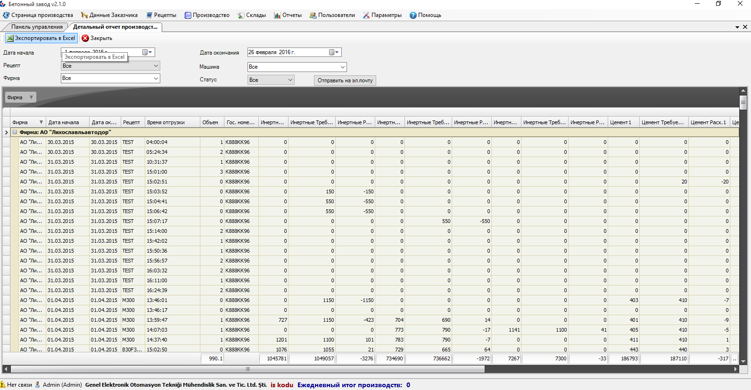Collapse the Фирма АО Лихославльавтодор group
Screen dimensions: 751x390
15,132
